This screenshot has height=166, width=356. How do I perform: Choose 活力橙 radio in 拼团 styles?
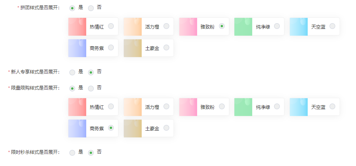point(166,26)
